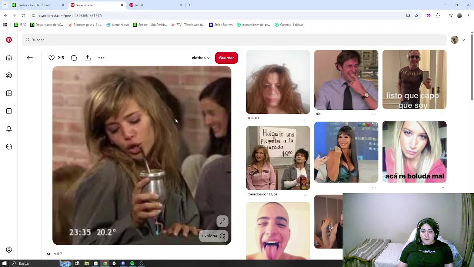
Task: Click the Explorar visual search button
Action: [x=214, y=236]
